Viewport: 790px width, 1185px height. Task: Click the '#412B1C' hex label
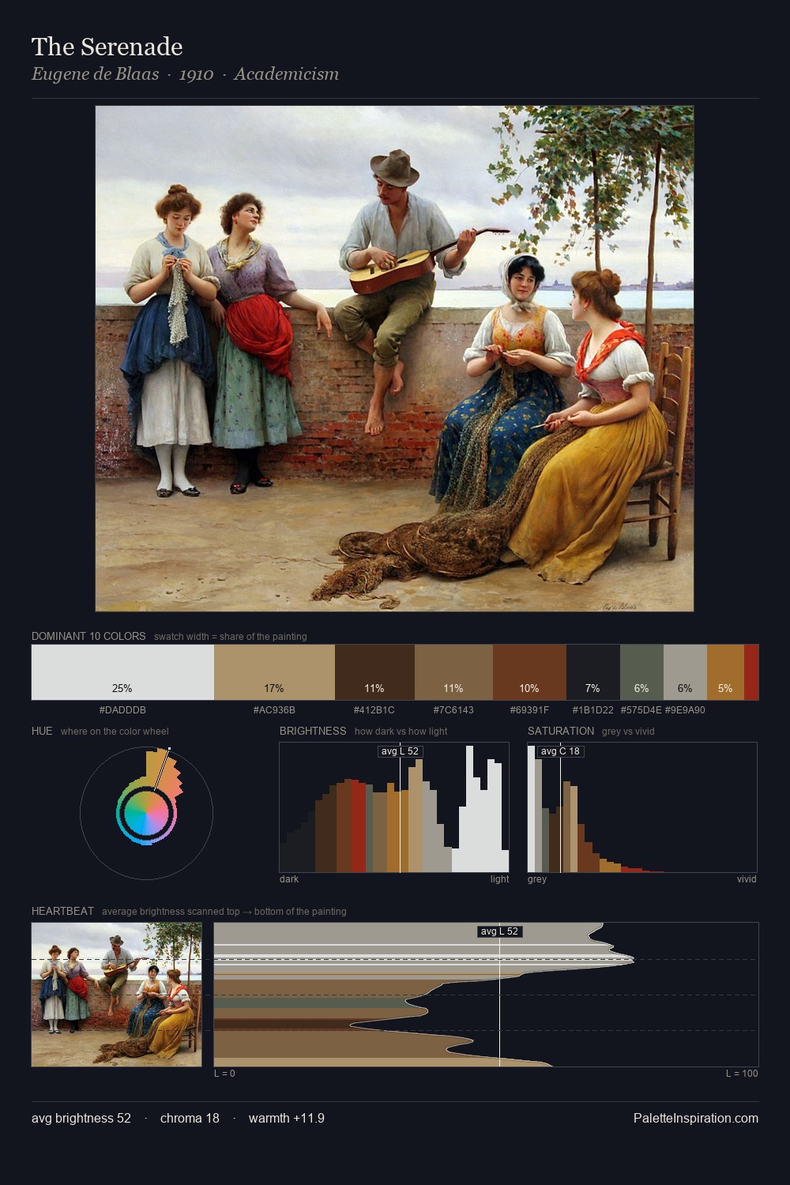(374, 710)
